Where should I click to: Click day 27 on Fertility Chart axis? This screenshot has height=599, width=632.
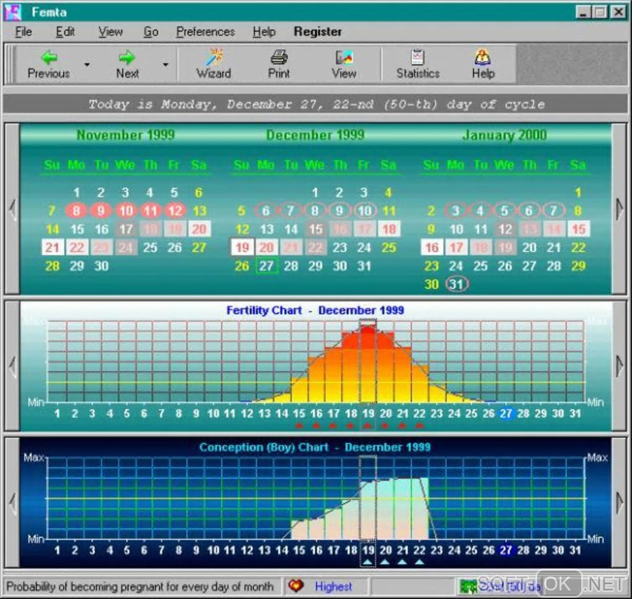[x=506, y=414]
